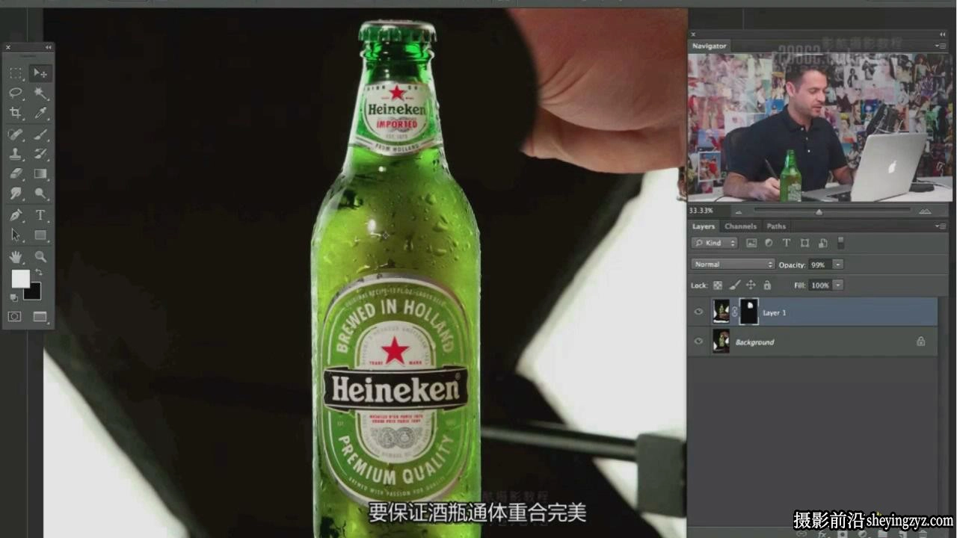Toggle Quick Mask mode
Image resolution: width=957 pixels, height=538 pixels.
point(15,316)
